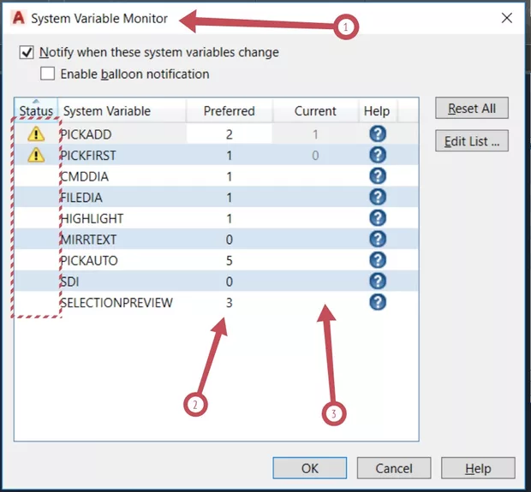Viewport: 531px width, 492px height.
Task: Click the PICKFIRST warning status icon
Action: (36, 155)
